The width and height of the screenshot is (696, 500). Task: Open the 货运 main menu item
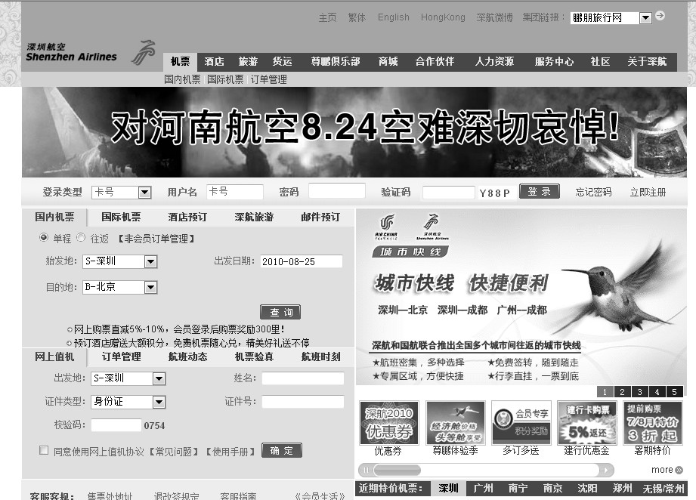(283, 62)
